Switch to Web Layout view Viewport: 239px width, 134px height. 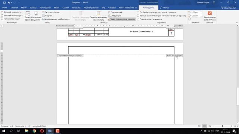(x=210, y=126)
